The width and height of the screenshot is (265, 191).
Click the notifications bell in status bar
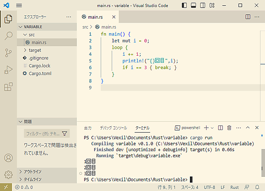click(257, 187)
